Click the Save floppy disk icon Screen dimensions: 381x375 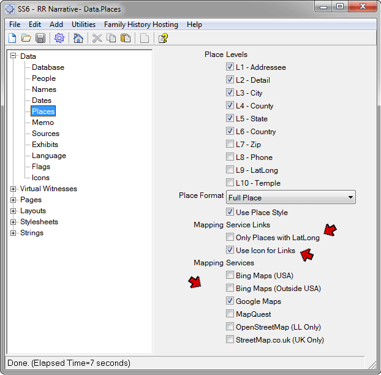coord(40,38)
